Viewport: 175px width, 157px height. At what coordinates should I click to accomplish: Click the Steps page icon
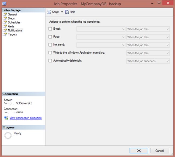[x=5, y=18]
